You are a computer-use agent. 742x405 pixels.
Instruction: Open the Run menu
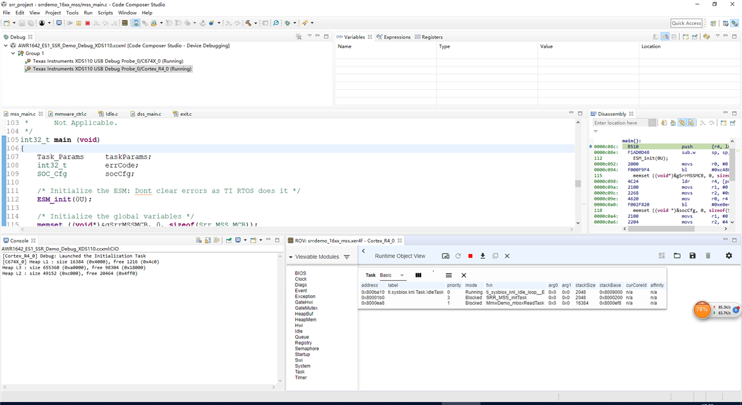[88, 13]
